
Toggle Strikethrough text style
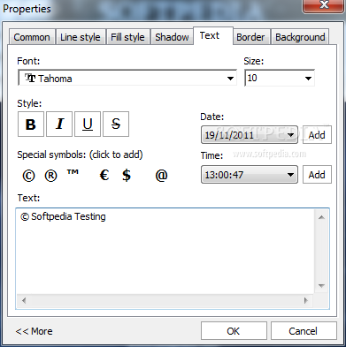pos(116,124)
